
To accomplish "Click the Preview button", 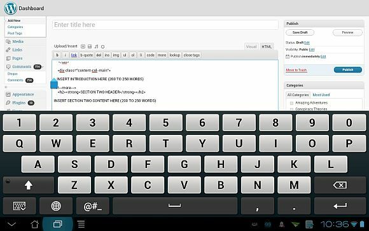I will point(347,32).
